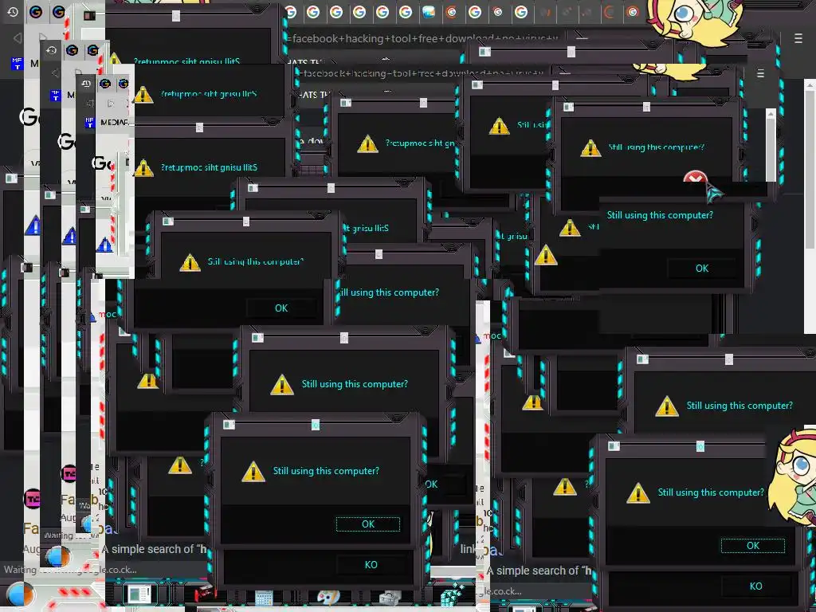The height and width of the screenshot is (612, 816).
Task: Click the lowest mirrored '?retupmoc siht gnisu llitS' text
Action: point(209,167)
